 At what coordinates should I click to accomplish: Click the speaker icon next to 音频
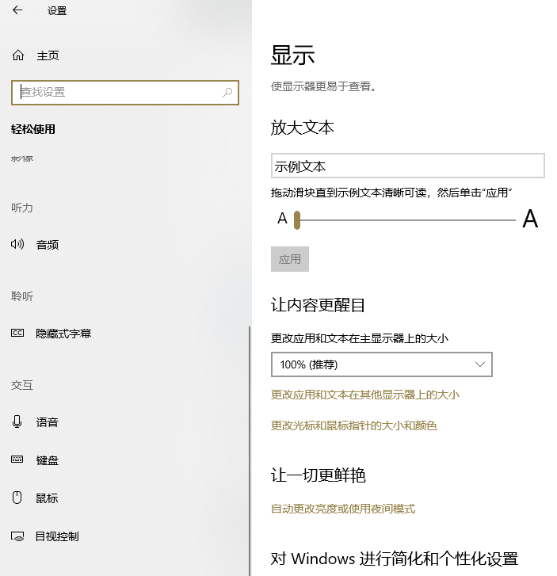pyautogui.click(x=17, y=245)
